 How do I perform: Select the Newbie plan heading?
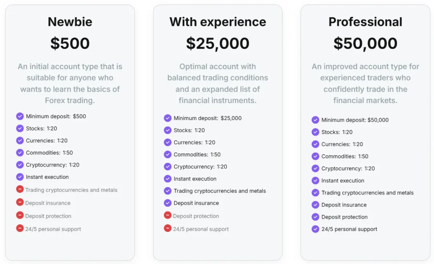70,22
